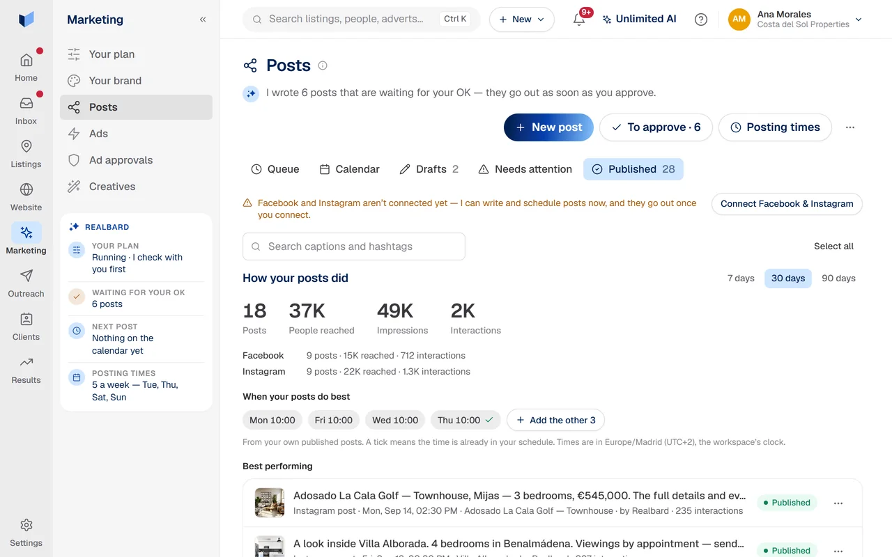Create a New post
This screenshot has width=892, height=557.
[548, 127]
